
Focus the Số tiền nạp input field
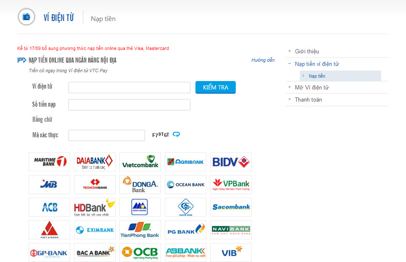tap(129, 105)
